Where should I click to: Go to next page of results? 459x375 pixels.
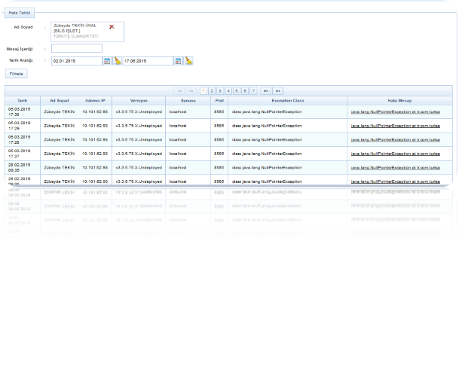tap(265, 90)
